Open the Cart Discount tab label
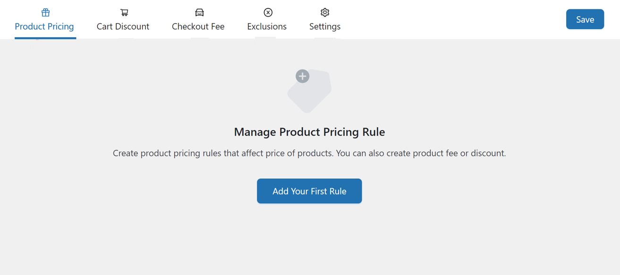This screenshot has width=620, height=275. coord(123,26)
